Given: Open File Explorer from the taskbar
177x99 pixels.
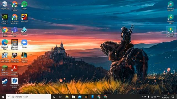Looking at the screenshot, I should 67,97.
